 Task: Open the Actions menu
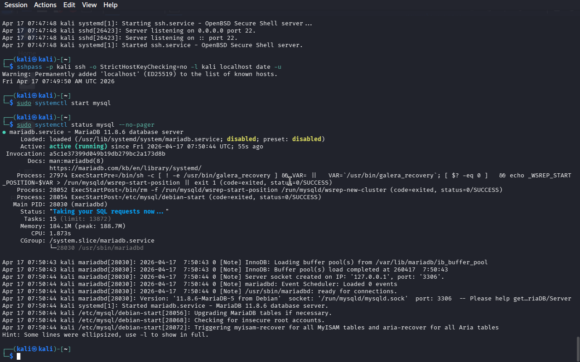45,5
